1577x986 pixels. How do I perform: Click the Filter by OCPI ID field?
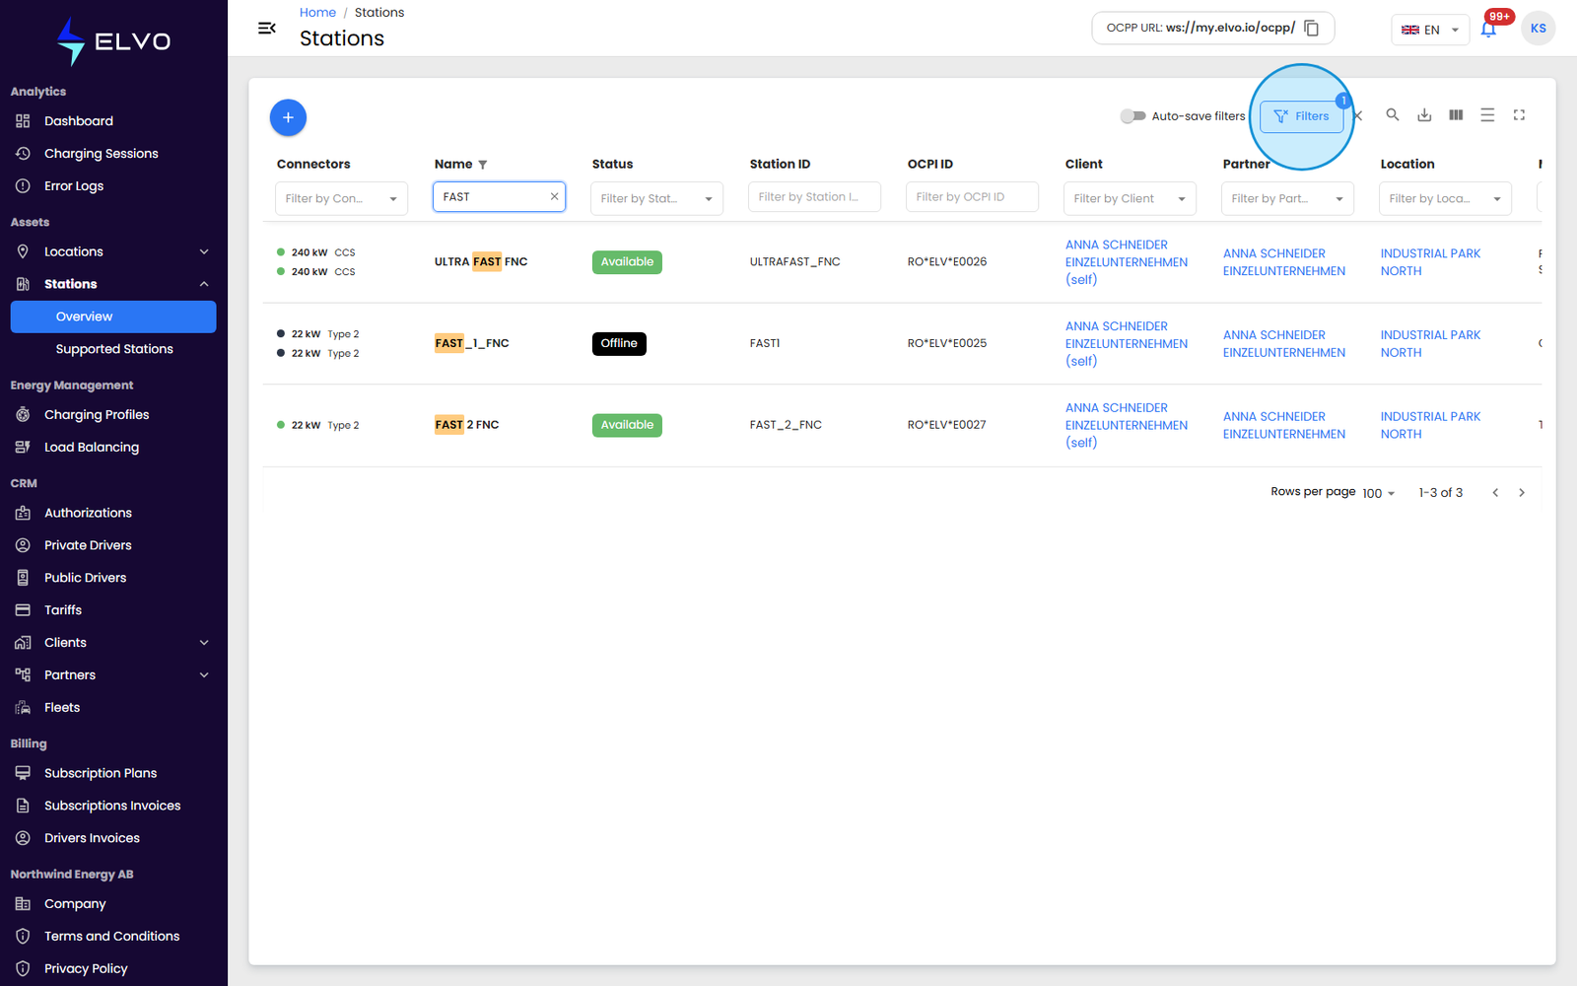pos(972,197)
